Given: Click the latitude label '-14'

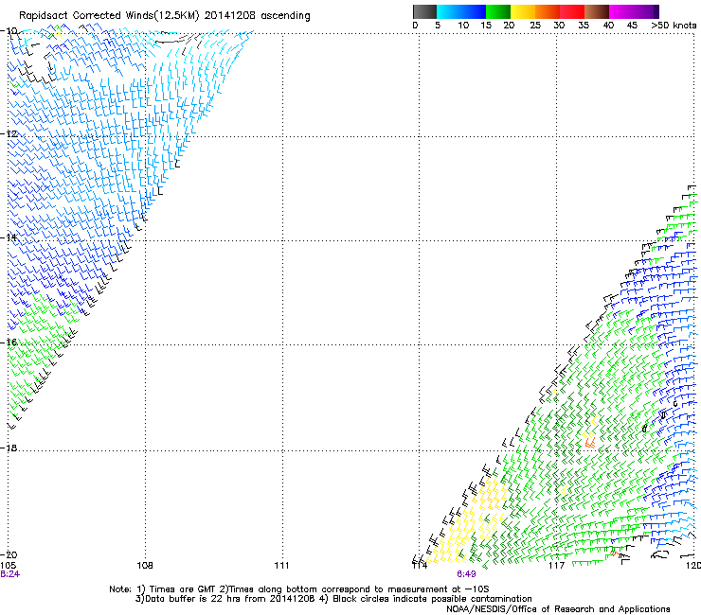Looking at the screenshot, I should [x=9, y=237].
